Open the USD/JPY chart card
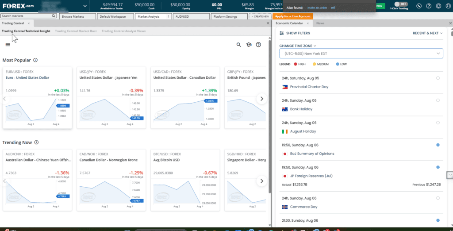Image resolution: width=453 pixels, height=231 pixels. pos(111,98)
